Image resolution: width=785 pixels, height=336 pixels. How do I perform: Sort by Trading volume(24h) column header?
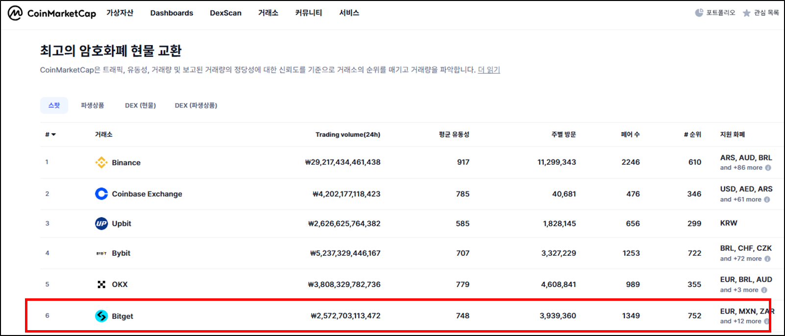coord(348,134)
